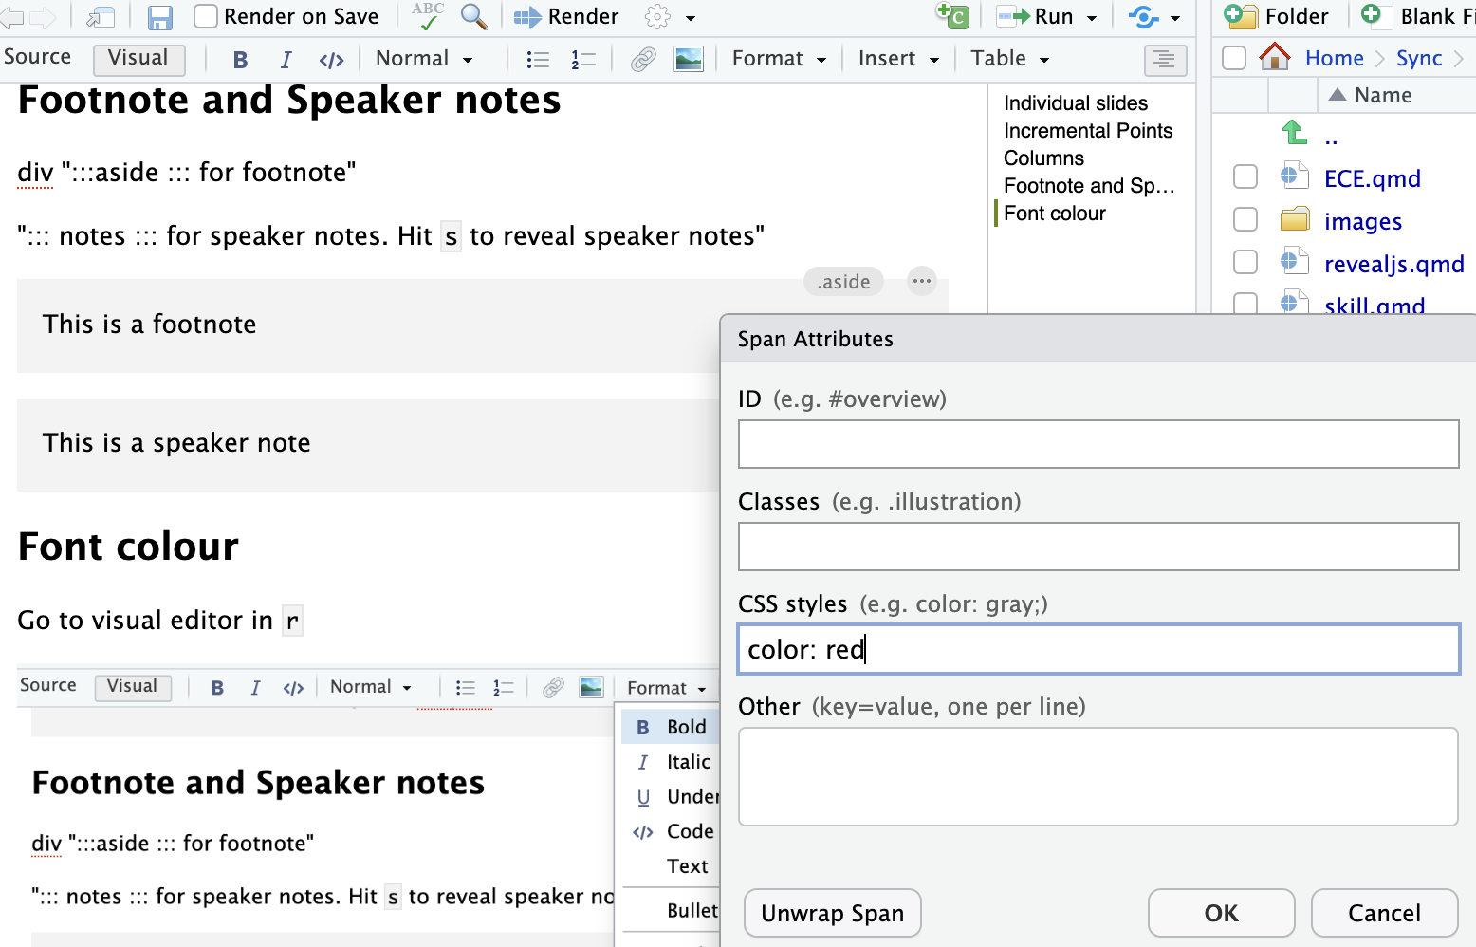Viewport: 1476px width, 947px height.
Task: Click the insert code chunk icon
Action: click(952, 16)
